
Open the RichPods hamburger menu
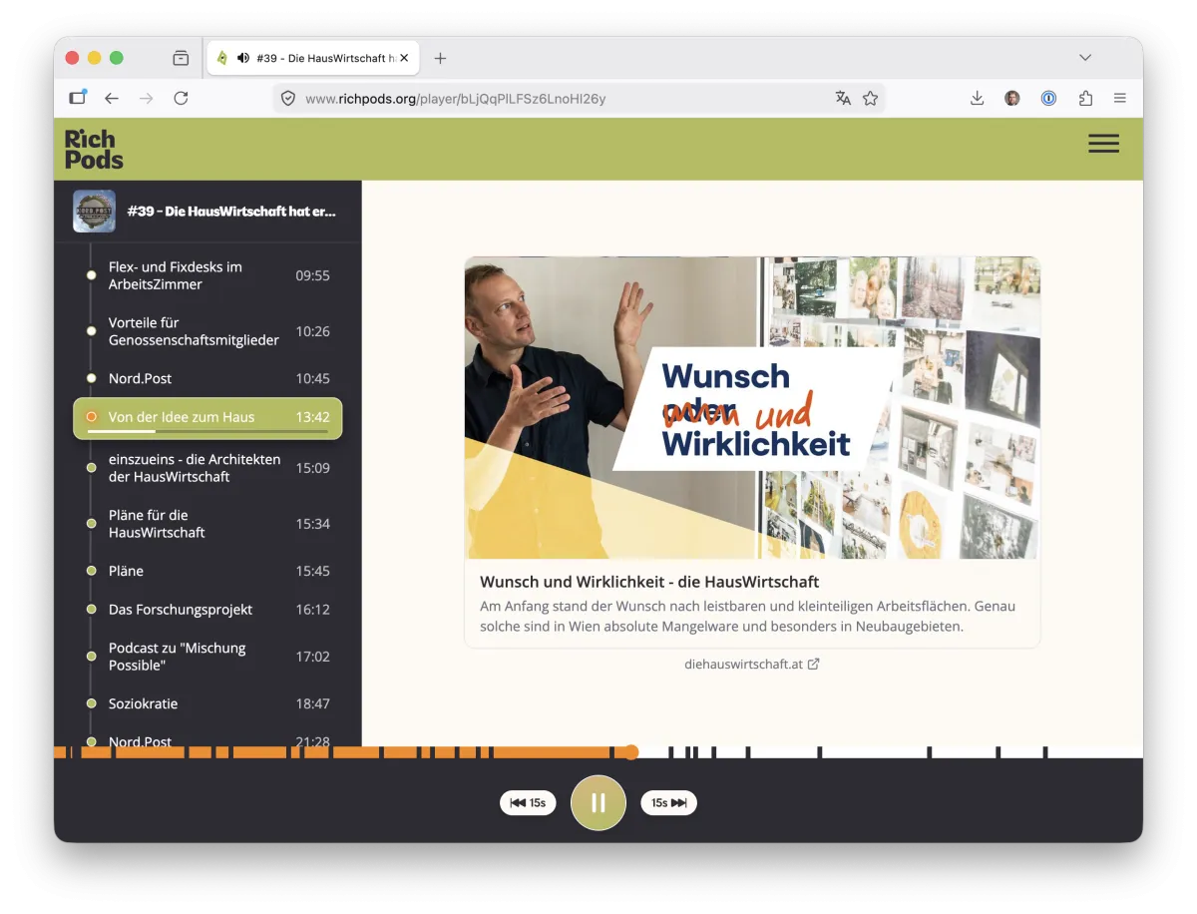click(1103, 144)
